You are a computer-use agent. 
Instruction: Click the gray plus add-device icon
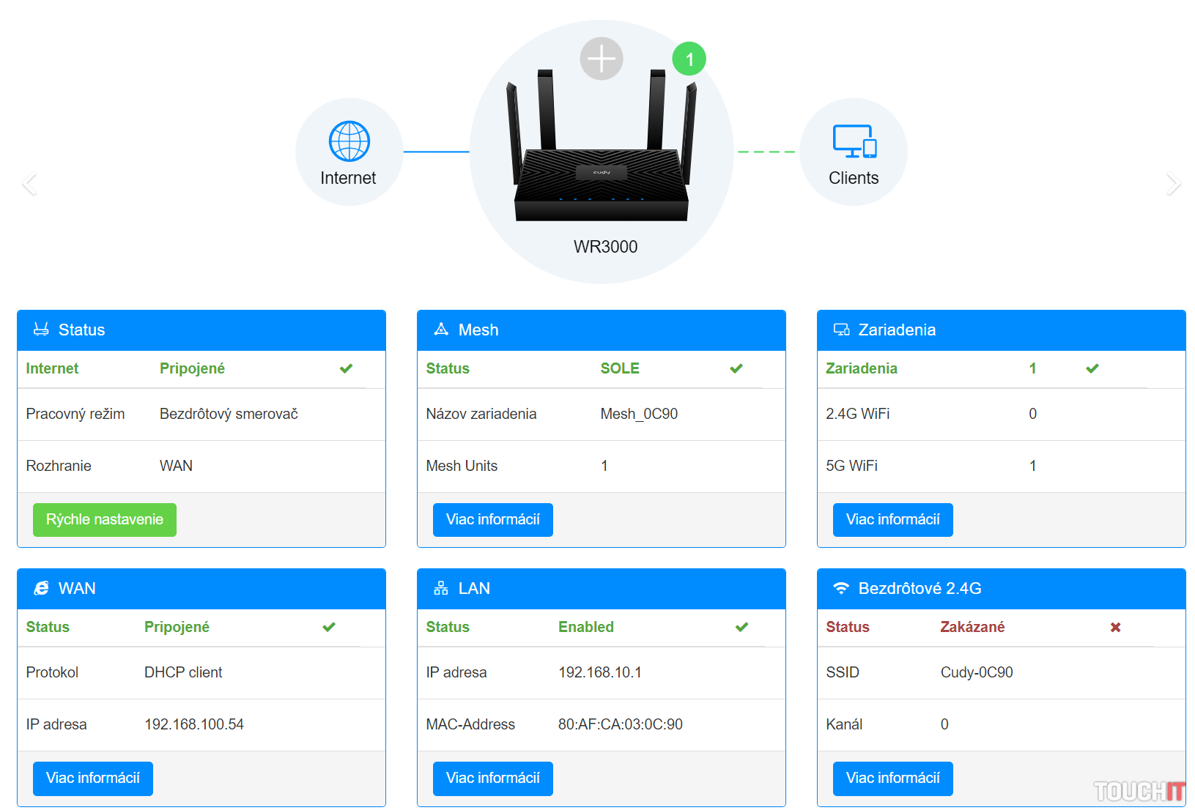pos(601,59)
